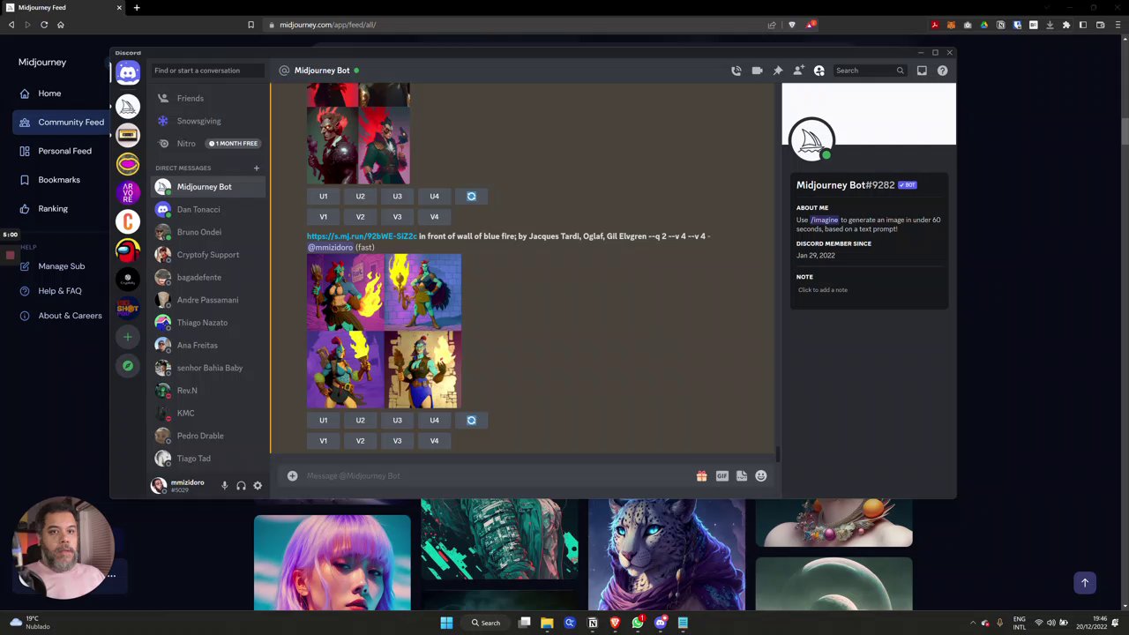This screenshot has height=635, width=1129.
Task: Click attach file plus in message bar
Action: (292, 476)
